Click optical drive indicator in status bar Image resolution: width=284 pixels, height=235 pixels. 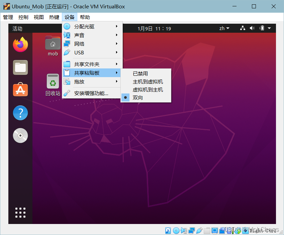[176, 230]
